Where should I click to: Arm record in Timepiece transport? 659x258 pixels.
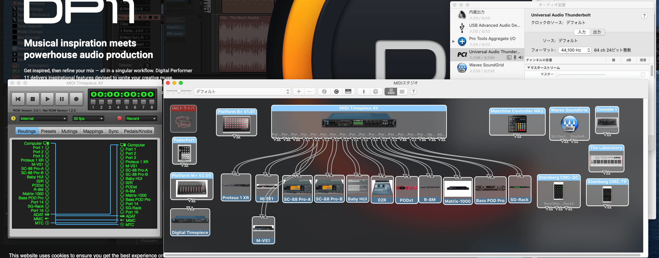pyautogui.click(x=76, y=99)
